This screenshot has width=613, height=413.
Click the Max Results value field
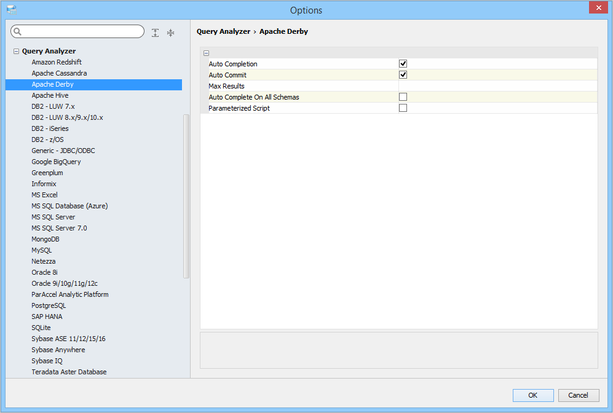tap(497, 86)
